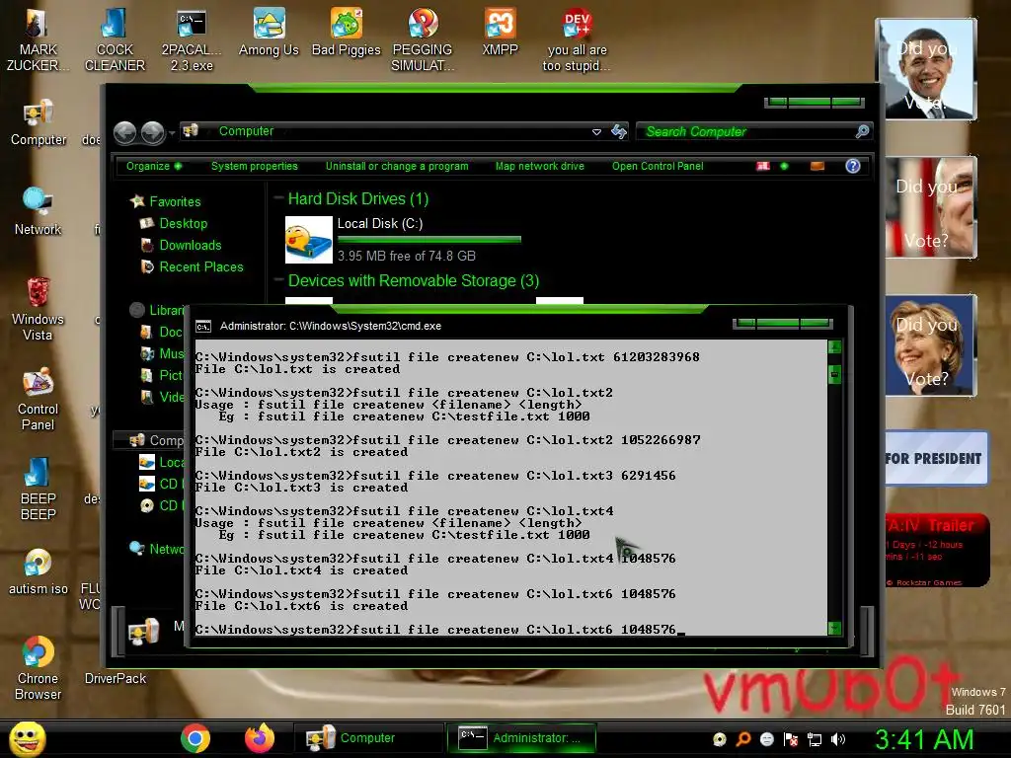Launch Chrone Browser from the desktop
1011x758 pixels.
point(39,668)
